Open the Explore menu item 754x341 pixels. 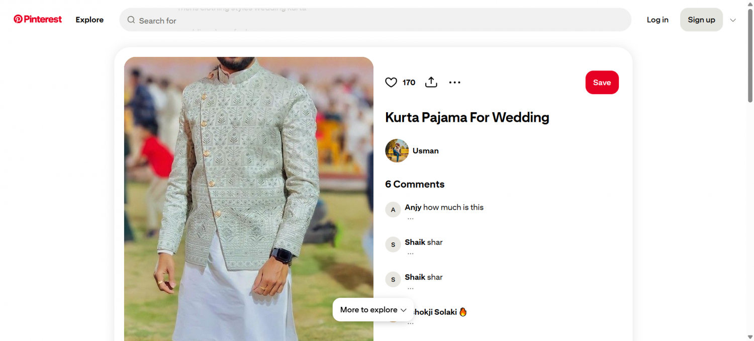pyautogui.click(x=89, y=20)
